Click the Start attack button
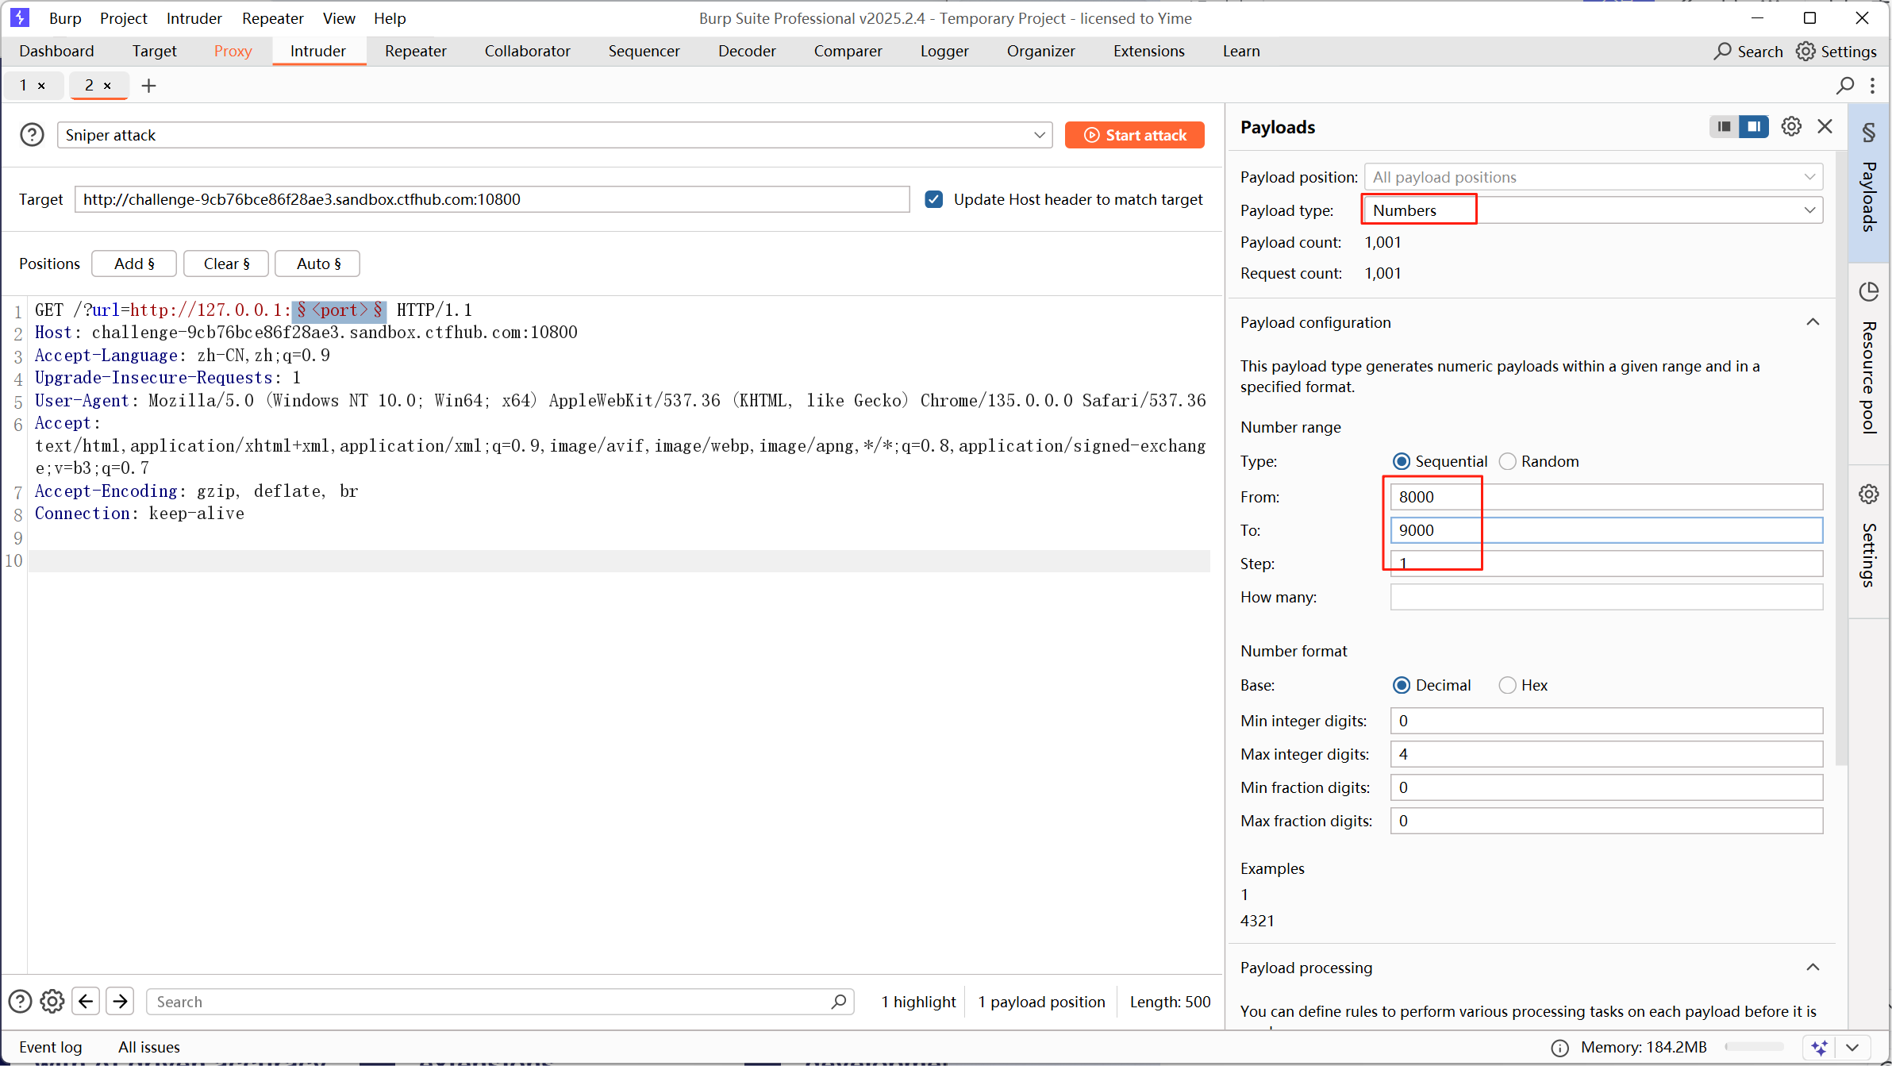Screen dimensions: 1892x1066 (x=1134, y=135)
